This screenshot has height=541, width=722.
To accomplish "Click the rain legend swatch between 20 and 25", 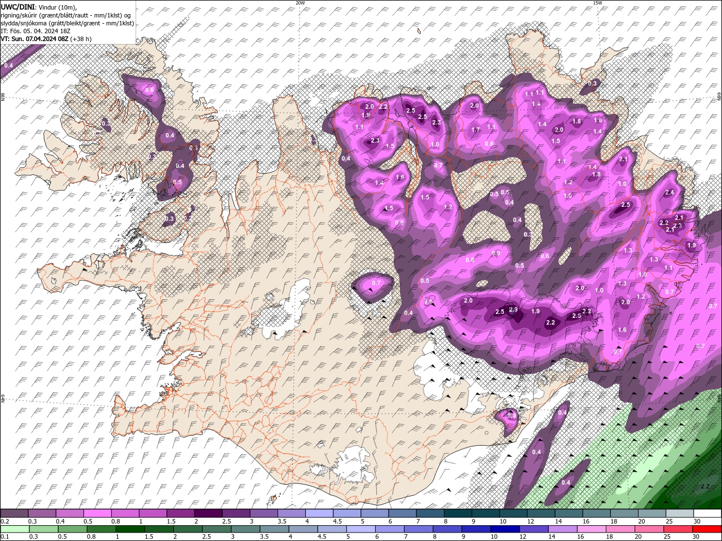I will point(650,529).
